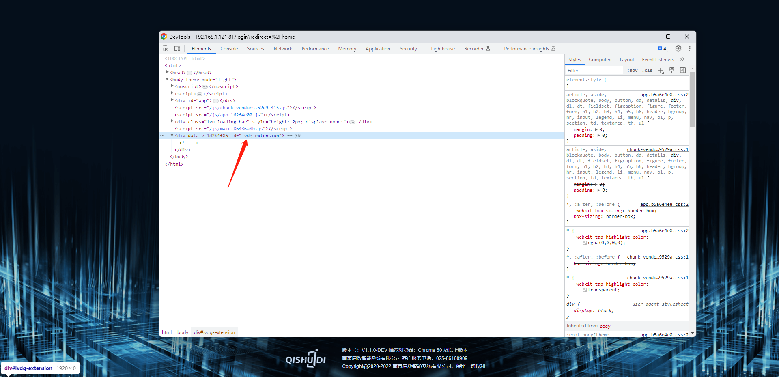Image resolution: width=779 pixels, height=377 pixels.
Task: Toggle the :hov element state button
Action: coord(632,70)
